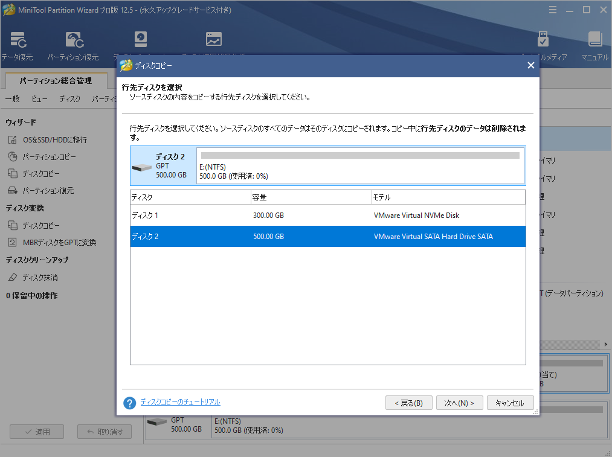Click the MBRディスクをGPTに変換 icon

tap(13, 242)
